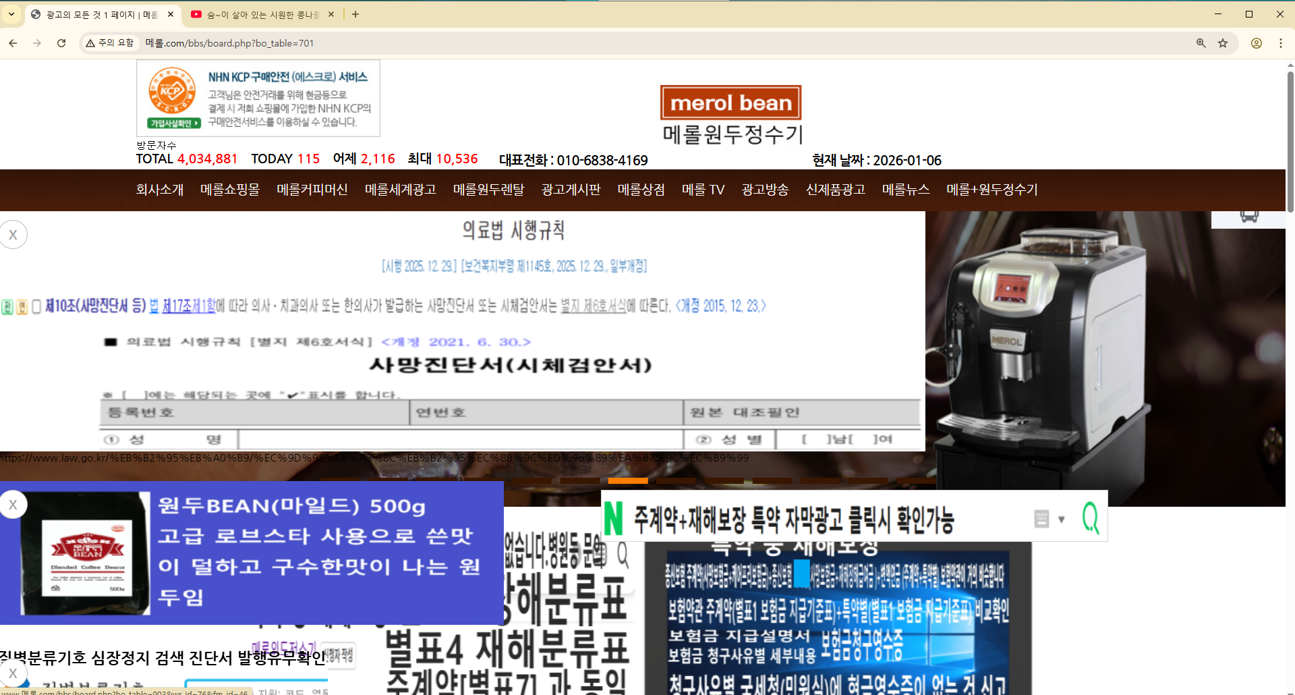Reload the current page
This screenshot has width=1295, height=695.
pyautogui.click(x=61, y=43)
